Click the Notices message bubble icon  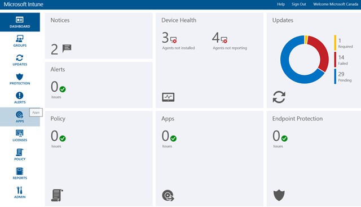67,48
